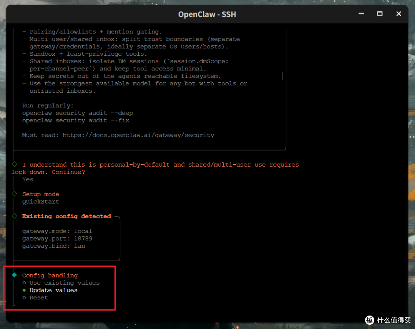Click the openclaw security audit --deep command
This screenshot has height=329, width=415.
[x=78, y=113]
